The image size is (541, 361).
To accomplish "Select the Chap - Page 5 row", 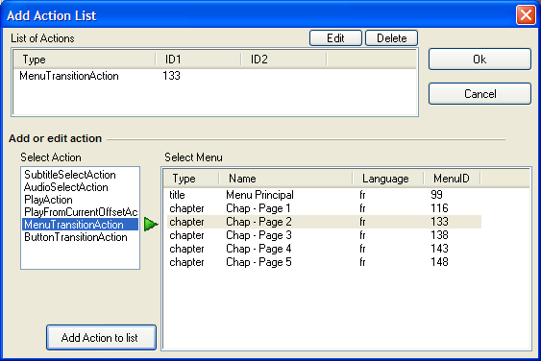I will click(325, 262).
